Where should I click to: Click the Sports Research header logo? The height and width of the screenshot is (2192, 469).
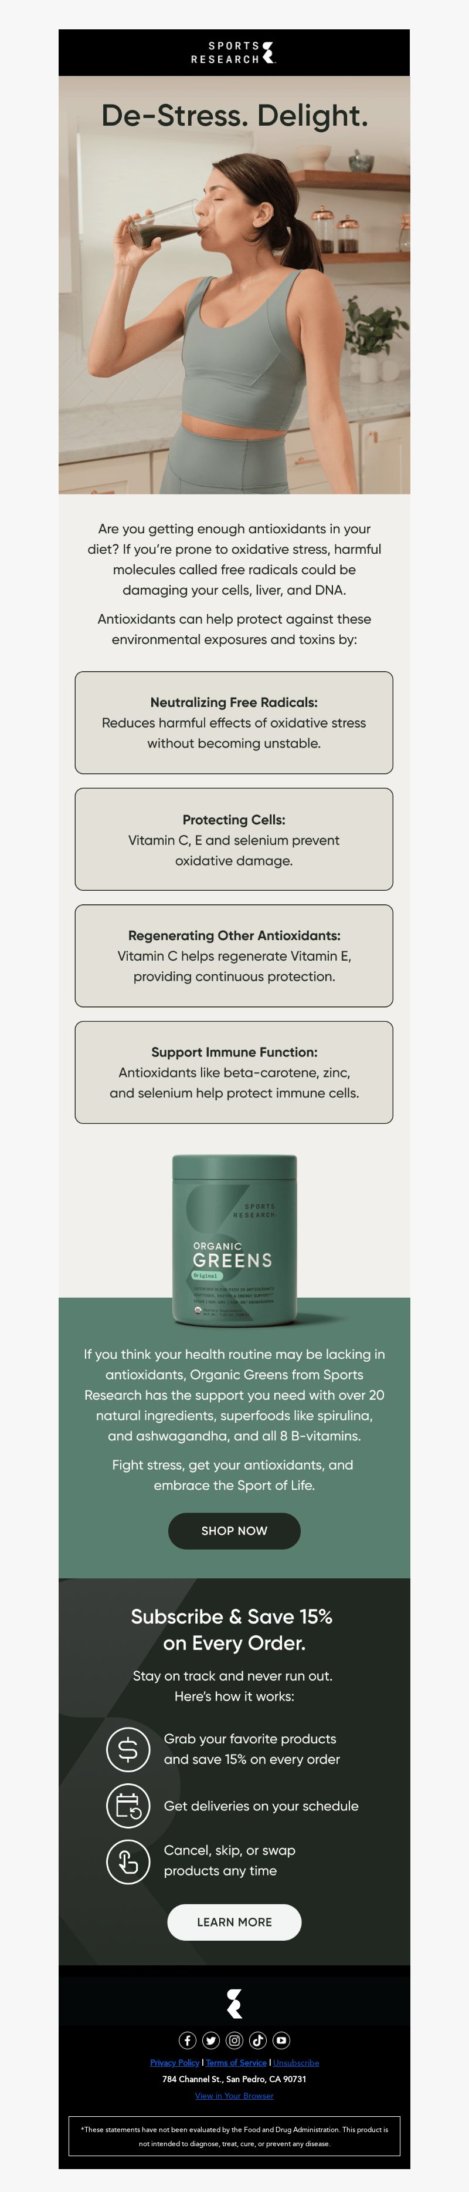[x=234, y=52]
